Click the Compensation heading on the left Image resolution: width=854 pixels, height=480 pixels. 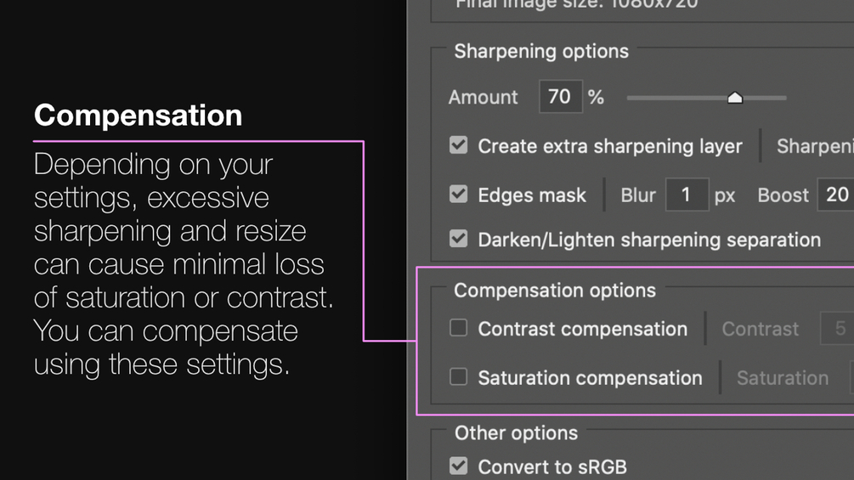(x=138, y=115)
